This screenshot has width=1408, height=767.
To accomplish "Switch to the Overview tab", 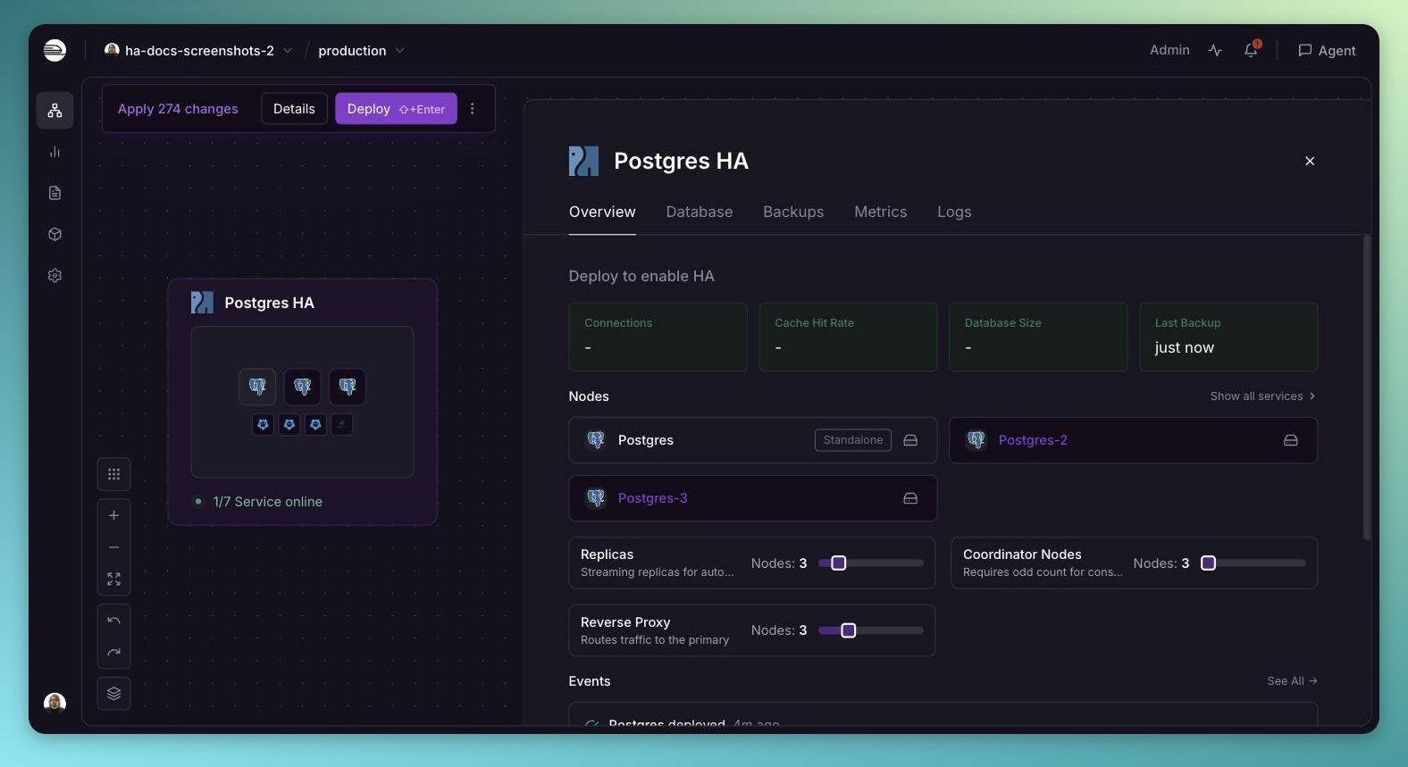I will [602, 212].
